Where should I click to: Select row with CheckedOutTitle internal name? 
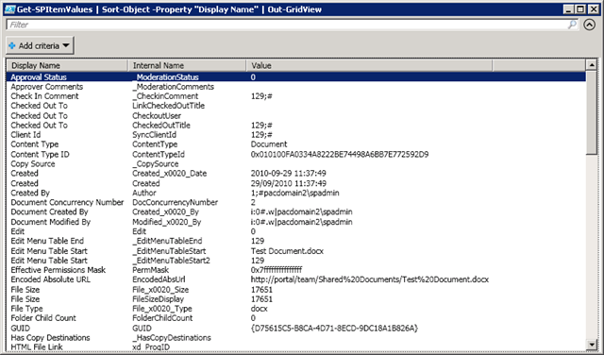coord(295,126)
